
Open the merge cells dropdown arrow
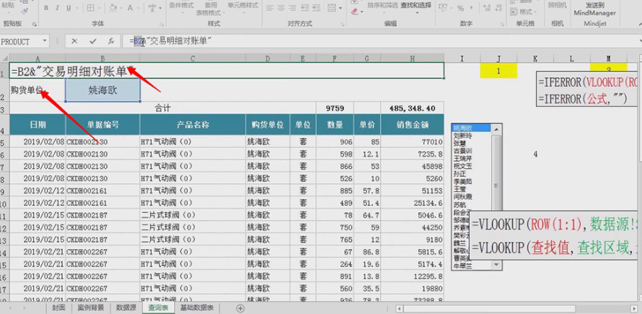pos(340,8)
